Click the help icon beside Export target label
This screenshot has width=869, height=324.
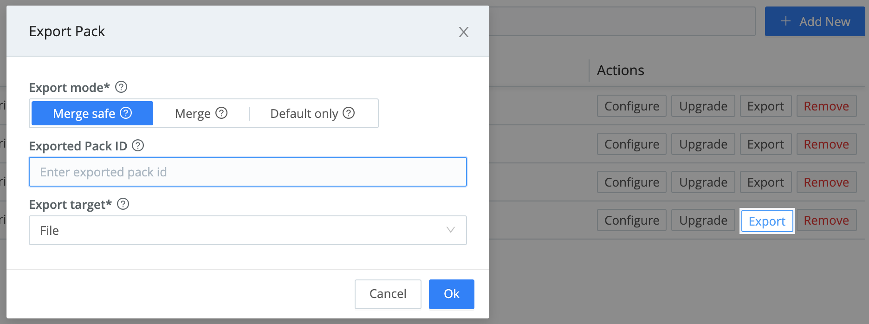(x=123, y=204)
